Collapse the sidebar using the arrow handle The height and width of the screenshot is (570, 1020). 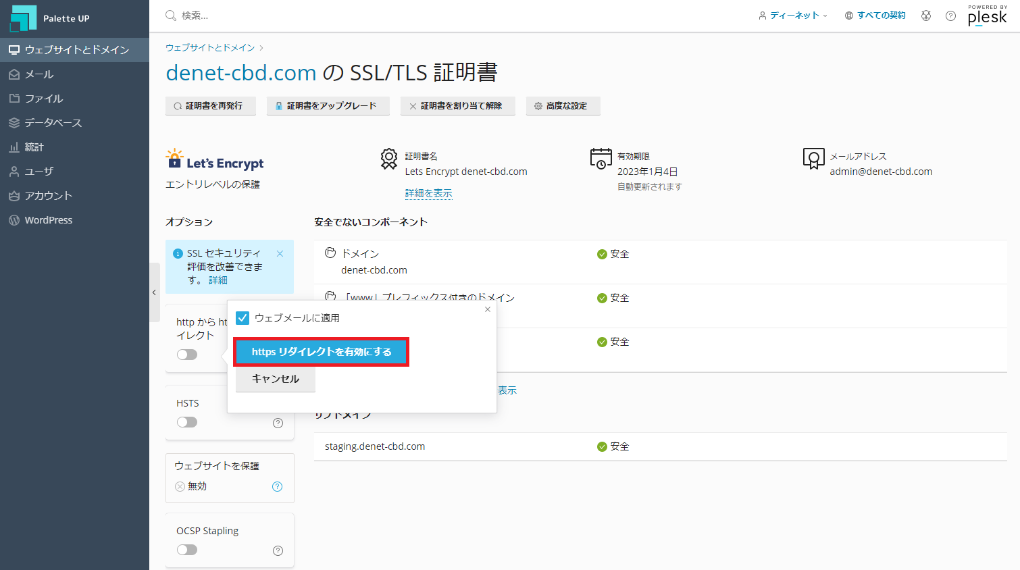pyautogui.click(x=155, y=292)
